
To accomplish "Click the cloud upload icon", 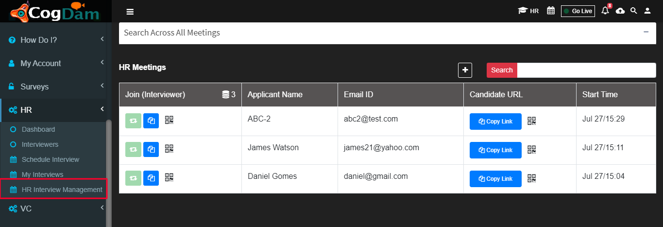I will (x=620, y=11).
